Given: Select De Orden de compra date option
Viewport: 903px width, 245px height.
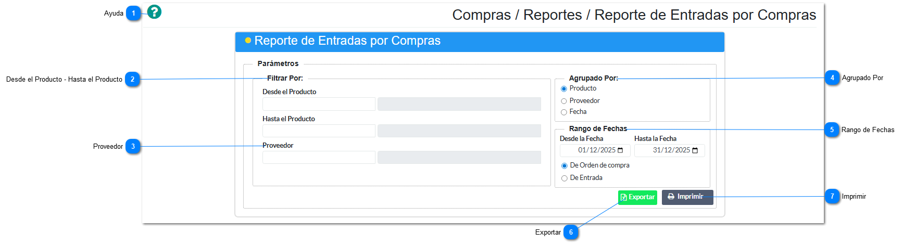Looking at the screenshot, I should pos(565,166).
